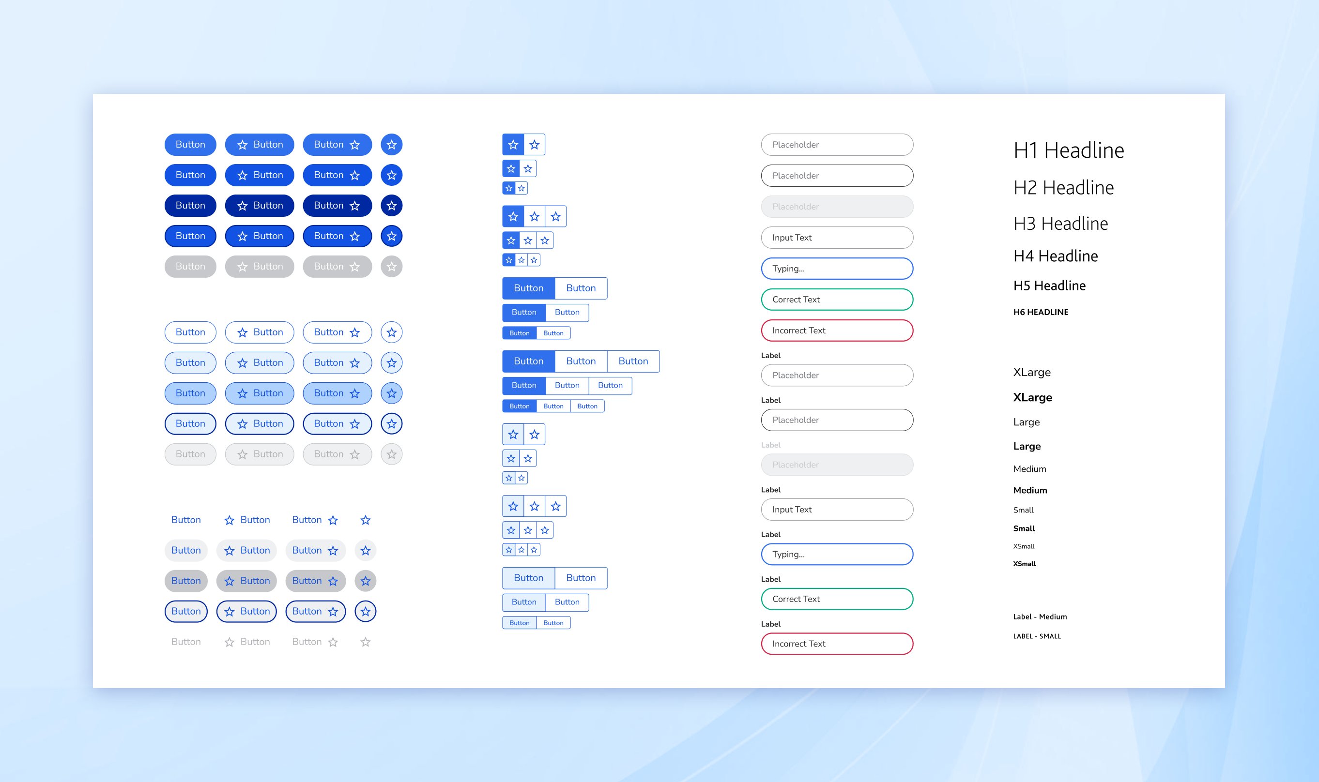1319x782 pixels.
Task: Click the two-star rating icon row
Action: [522, 144]
